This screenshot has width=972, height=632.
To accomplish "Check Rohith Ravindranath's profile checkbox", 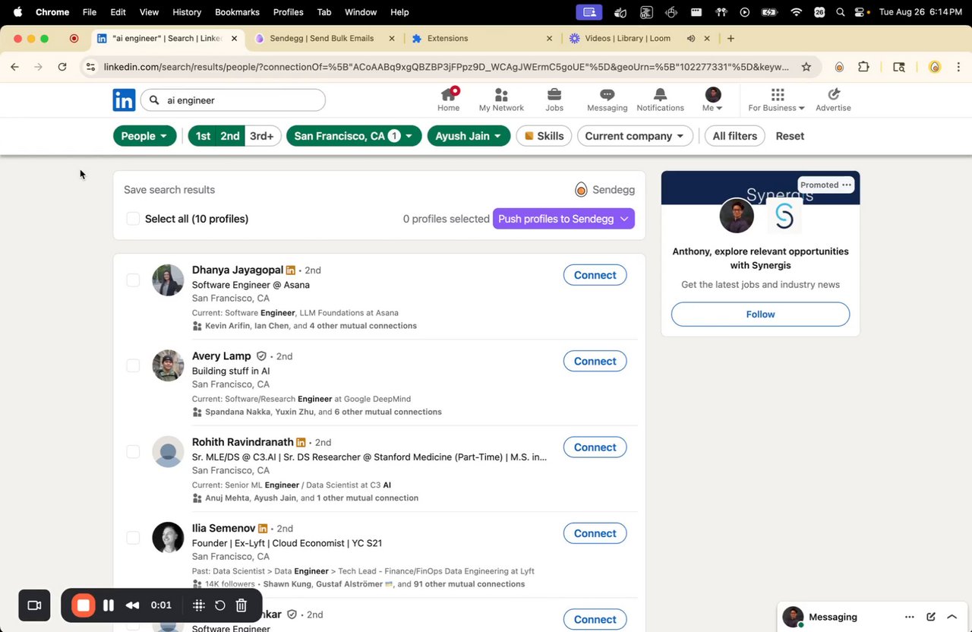I will click(133, 452).
